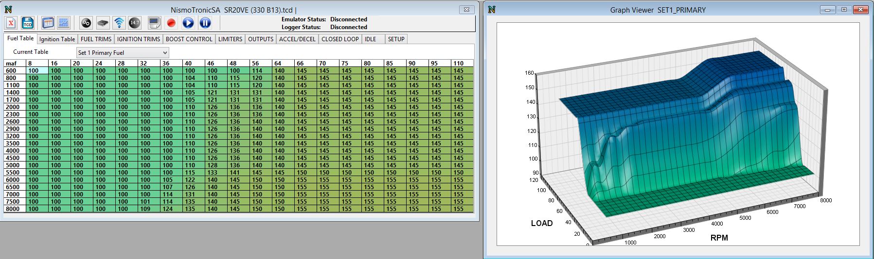874x259 pixels.
Task: Close the Graph Viewer window
Action: click(x=861, y=10)
